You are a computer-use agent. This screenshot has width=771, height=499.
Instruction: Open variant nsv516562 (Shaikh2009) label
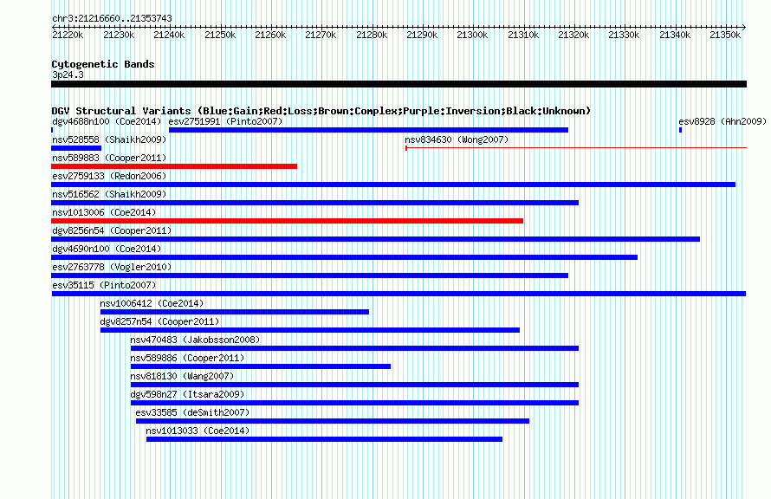pyautogui.click(x=109, y=194)
